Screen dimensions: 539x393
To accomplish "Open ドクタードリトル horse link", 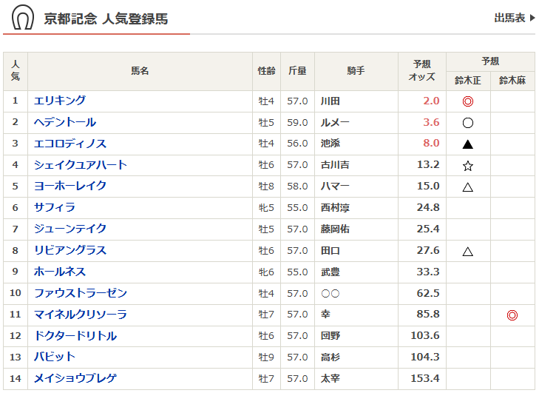I will tap(75, 337).
